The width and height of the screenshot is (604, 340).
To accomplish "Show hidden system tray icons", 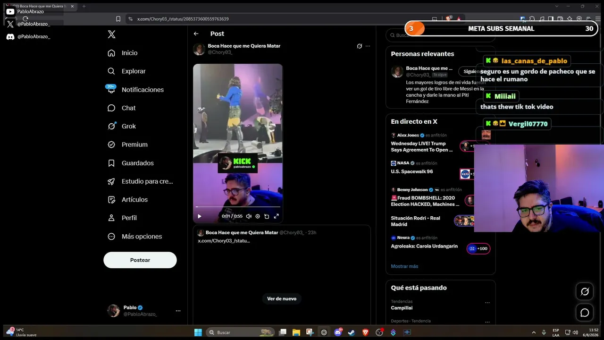I will point(534,332).
